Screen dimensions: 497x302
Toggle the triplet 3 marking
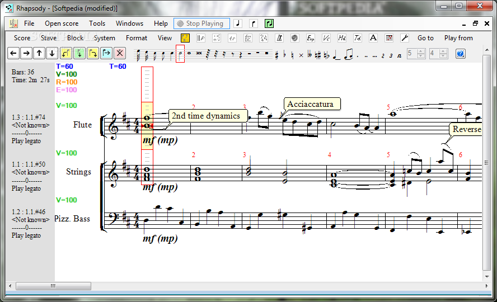pos(391,56)
